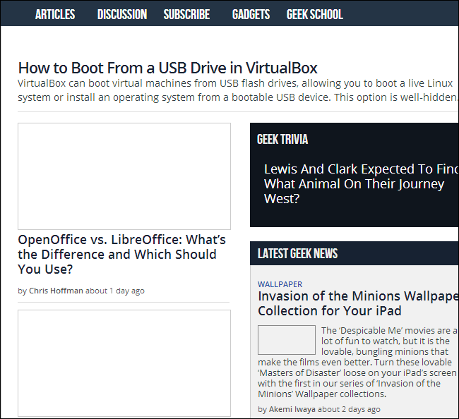This screenshot has height=419, width=459.
Task: Click the VirtualBox article summary text
Action: (238, 90)
